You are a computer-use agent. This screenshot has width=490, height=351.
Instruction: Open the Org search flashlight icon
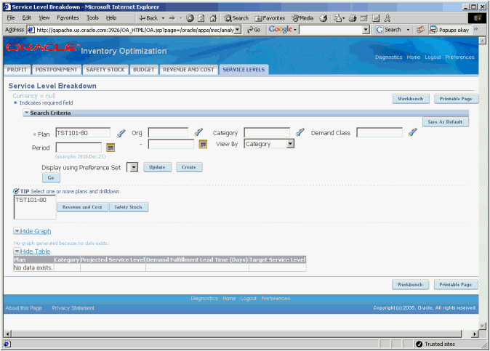pyautogui.click(x=198, y=132)
